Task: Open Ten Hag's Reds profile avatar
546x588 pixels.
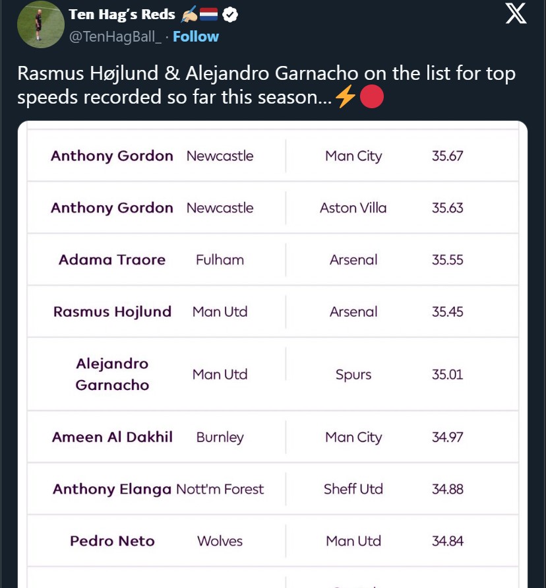Action: click(x=41, y=24)
